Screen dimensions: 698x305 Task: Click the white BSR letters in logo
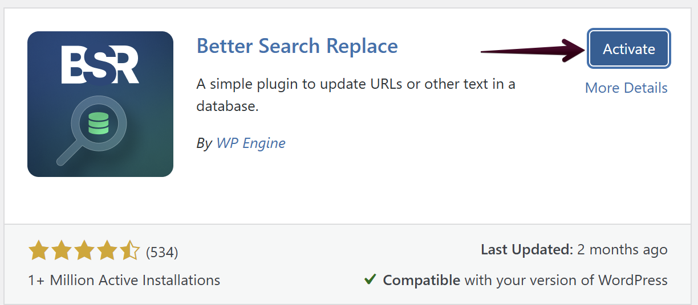click(x=100, y=65)
